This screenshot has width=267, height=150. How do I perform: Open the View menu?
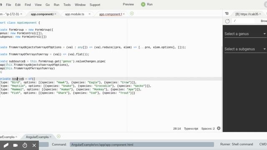coord(38,5)
